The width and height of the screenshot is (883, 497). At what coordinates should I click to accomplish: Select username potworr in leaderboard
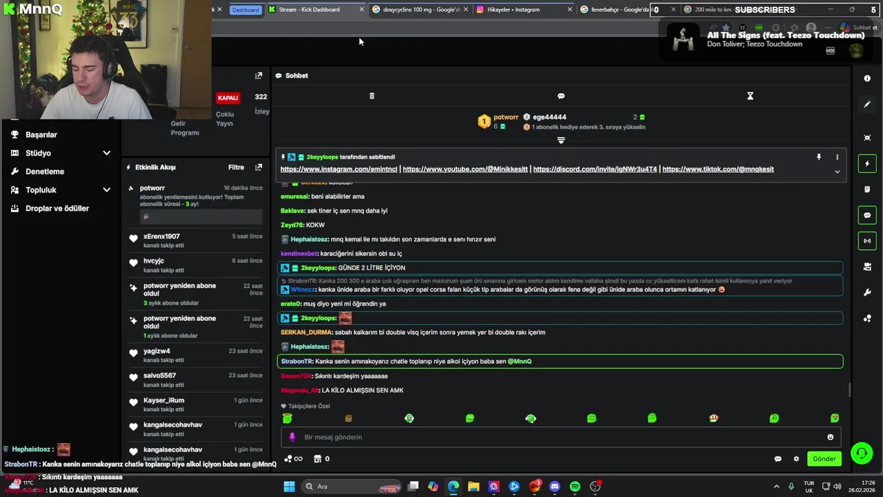coord(506,117)
